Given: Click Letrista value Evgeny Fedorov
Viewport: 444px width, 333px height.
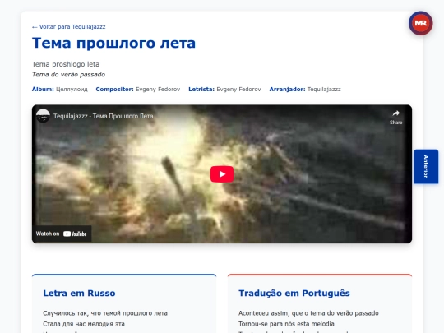Looking at the screenshot, I should [238, 89].
